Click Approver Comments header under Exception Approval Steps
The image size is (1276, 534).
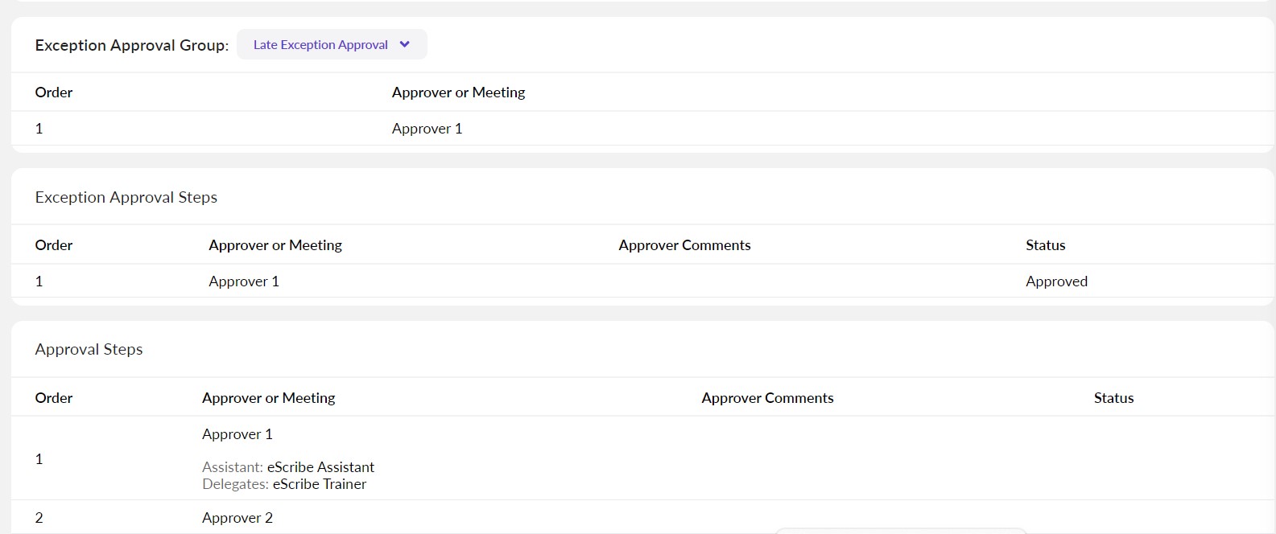tap(684, 245)
